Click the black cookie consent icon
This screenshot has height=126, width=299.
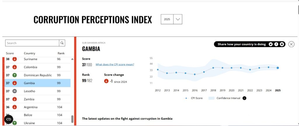[9, 119]
